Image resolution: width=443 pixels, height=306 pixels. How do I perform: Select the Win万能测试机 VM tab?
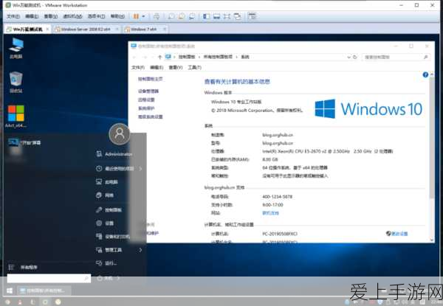coord(28,29)
